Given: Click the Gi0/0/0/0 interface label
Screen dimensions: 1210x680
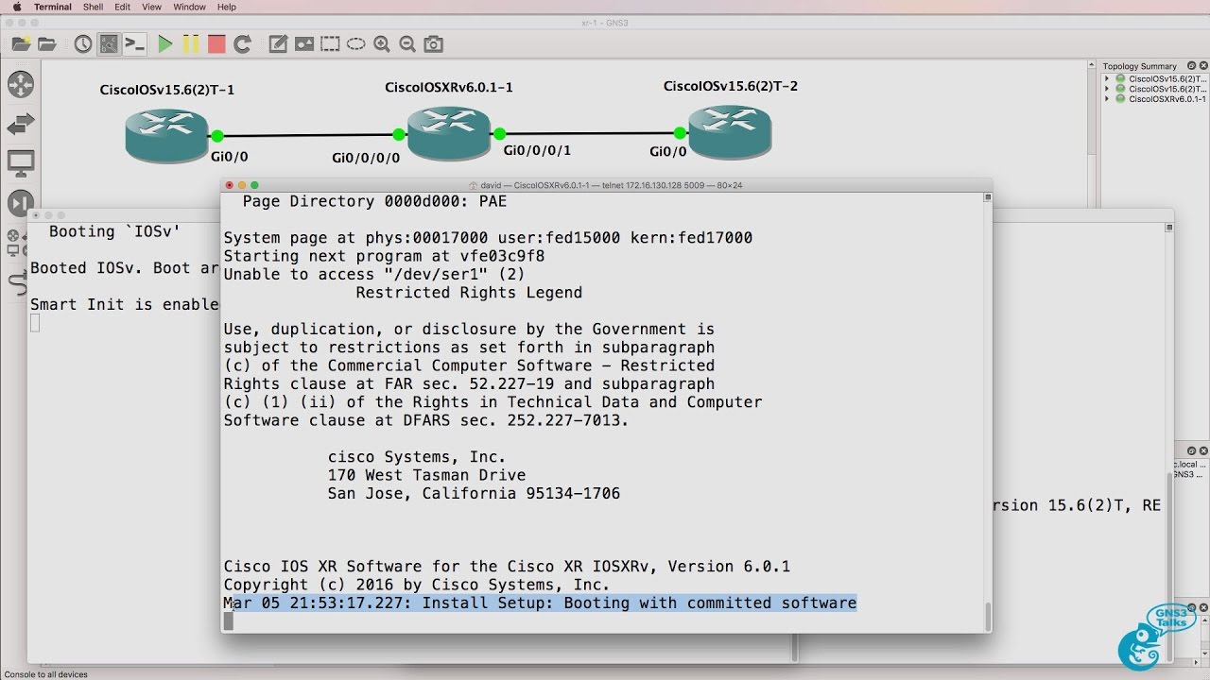Looking at the screenshot, I should point(366,158).
